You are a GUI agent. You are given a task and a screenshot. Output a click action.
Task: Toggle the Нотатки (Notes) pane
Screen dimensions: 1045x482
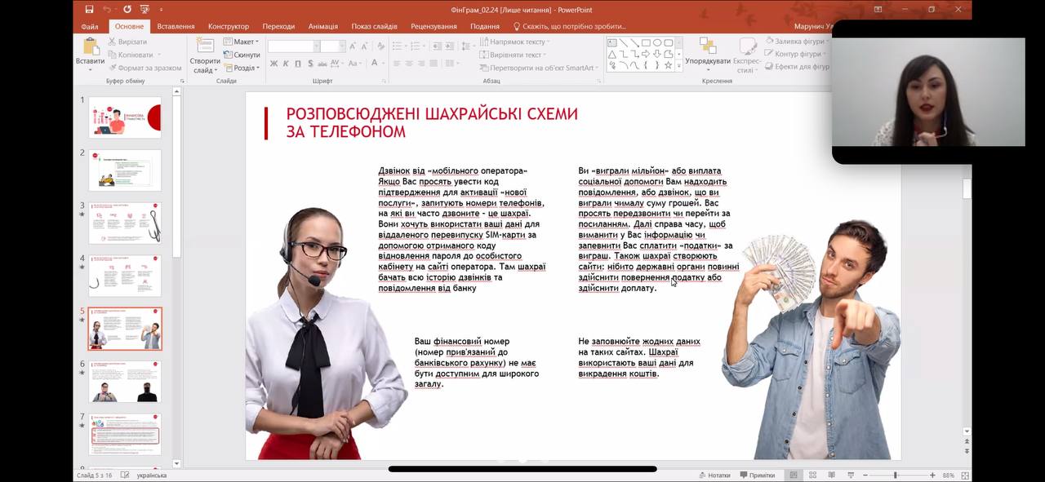pyautogui.click(x=714, y=475)
